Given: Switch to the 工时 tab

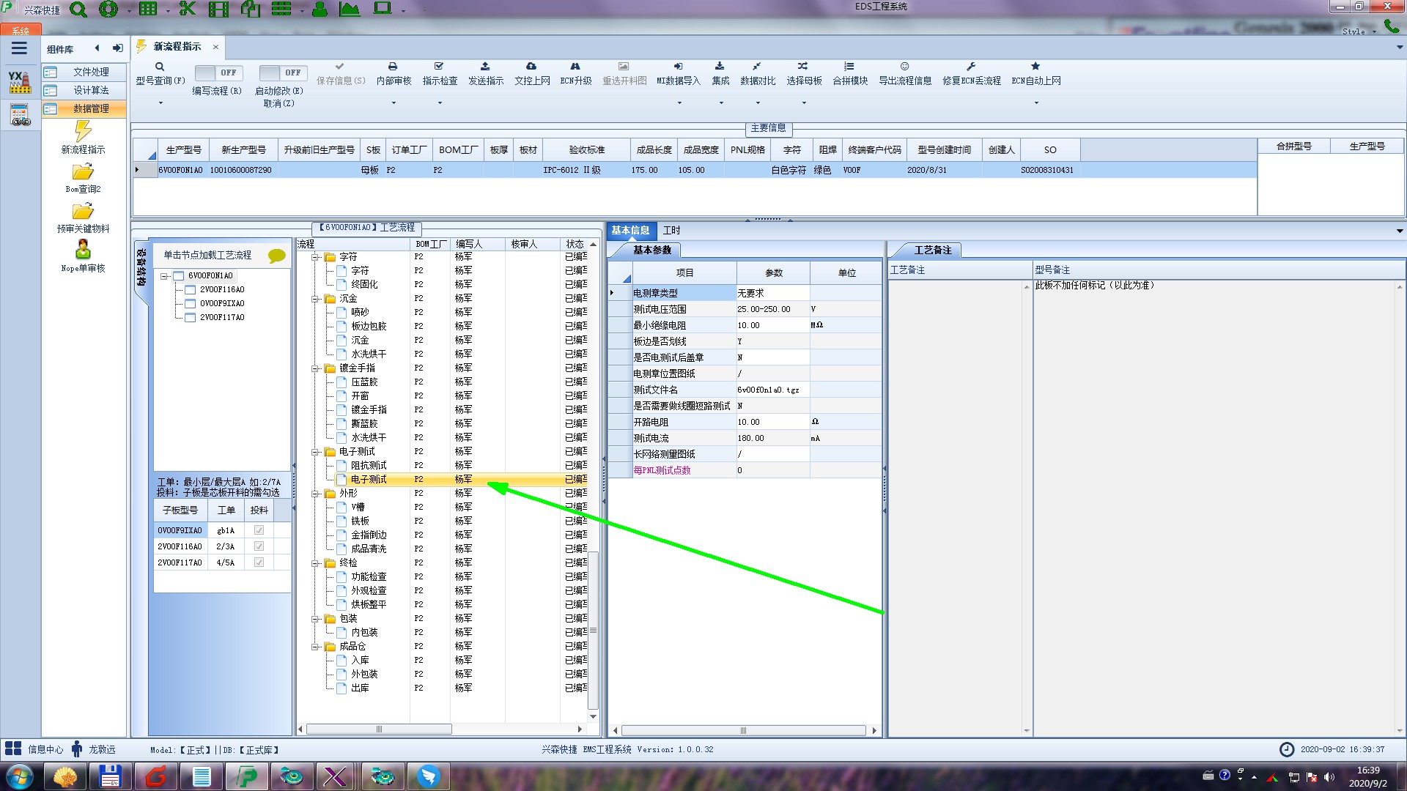Looking at the screenshot, I should point(671,230).
